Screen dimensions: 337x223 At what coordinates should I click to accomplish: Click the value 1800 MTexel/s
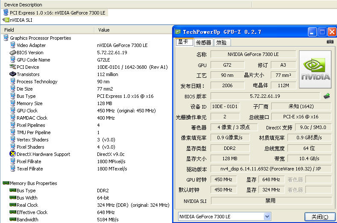pyautogui.click(x=112, y=169)
